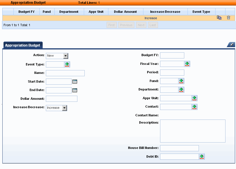The height and width of the screenshot is (169, 236).
Task: Delete the line using trash icon
Action: click(x=228, y=18)
